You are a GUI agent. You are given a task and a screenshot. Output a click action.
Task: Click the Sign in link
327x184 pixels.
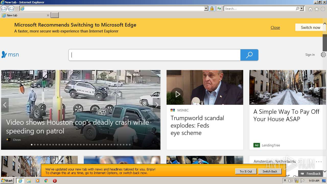point(310,55)
